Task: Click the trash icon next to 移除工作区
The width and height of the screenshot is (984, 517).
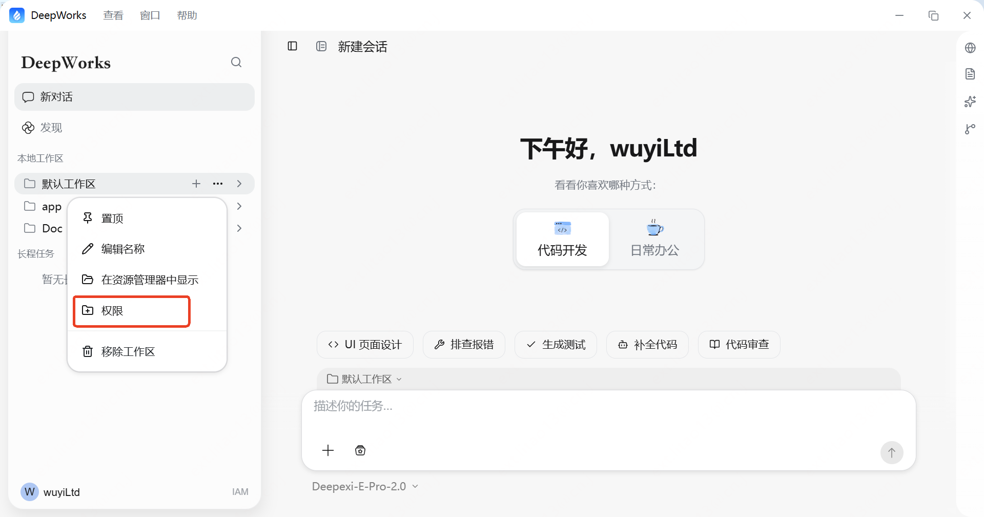Action: tap(88, 351)
